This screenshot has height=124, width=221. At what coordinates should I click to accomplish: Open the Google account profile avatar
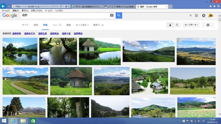coord(211,16)
